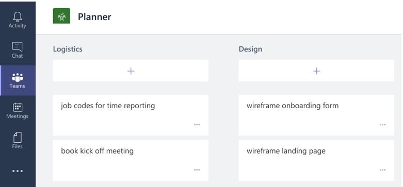
Task: Open more options on wireframe onboarding form
Action: click(382, 125)
